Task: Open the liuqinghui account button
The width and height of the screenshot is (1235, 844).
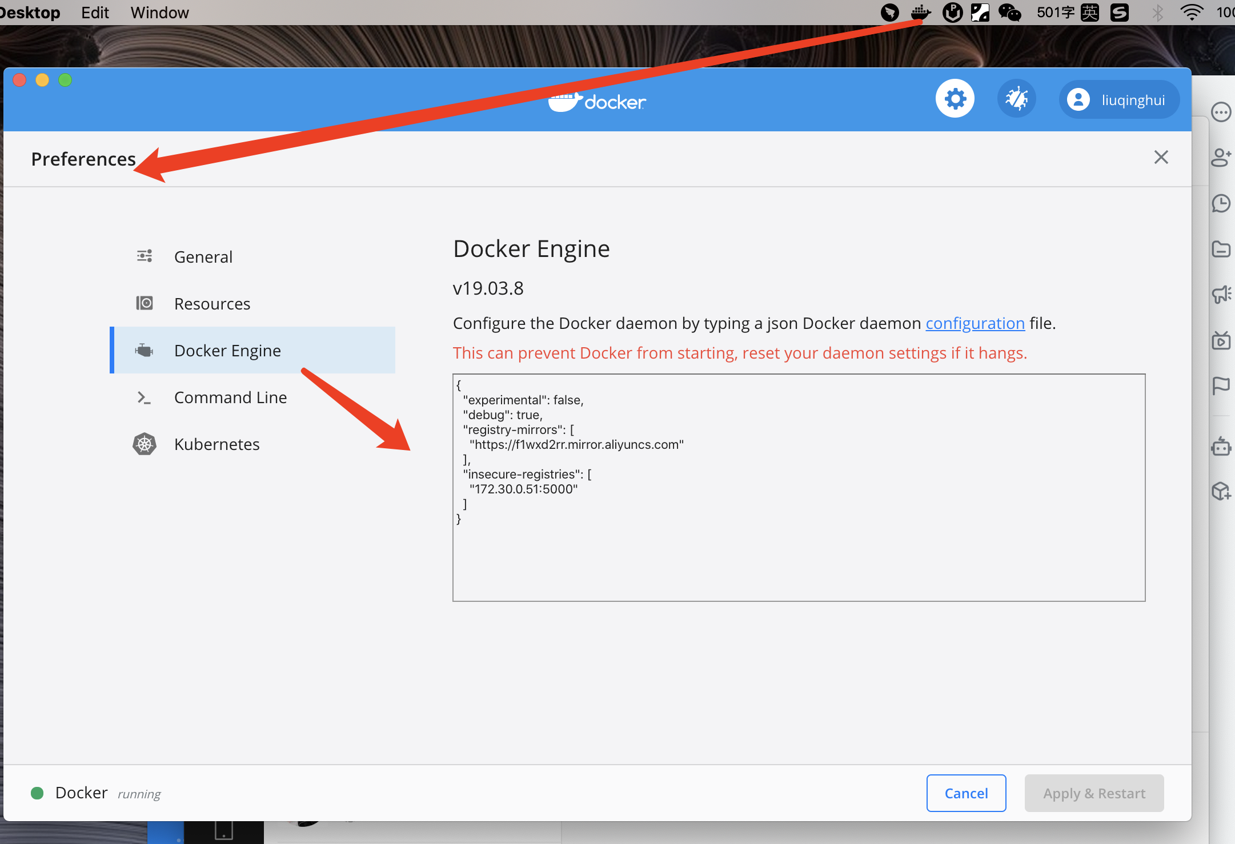Action: (1118, 99)
